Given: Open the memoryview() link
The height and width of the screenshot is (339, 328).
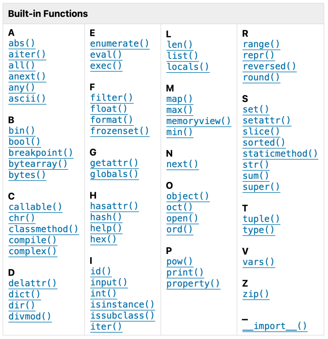Looking at the screenshot, I should [x=198, y=121].
